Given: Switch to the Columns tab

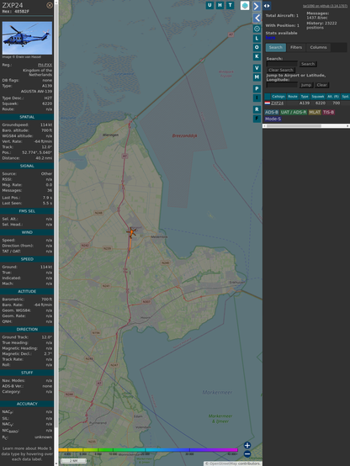Looking at the screenshot, I should pyautogui.click(x=318, y=48).
